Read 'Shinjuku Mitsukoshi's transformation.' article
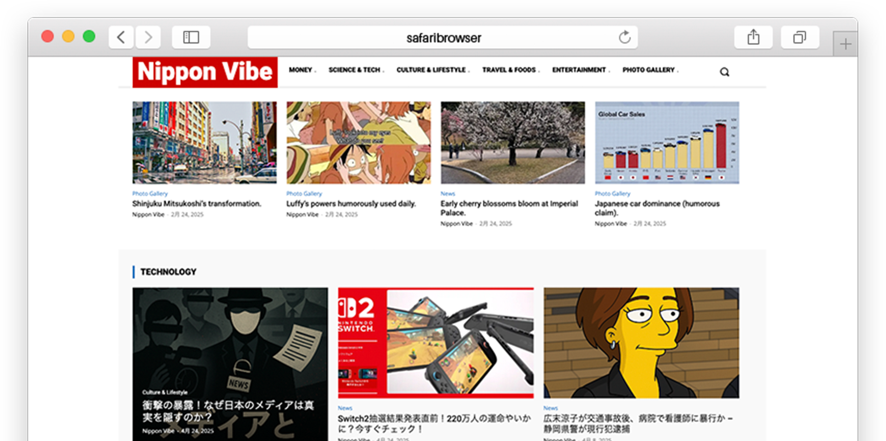 click(196, 204)
